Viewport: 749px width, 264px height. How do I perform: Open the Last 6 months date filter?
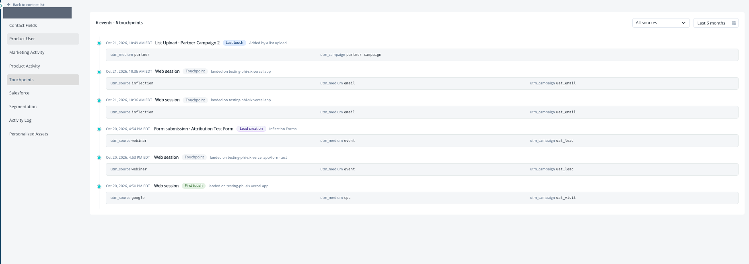click(716, 23)
